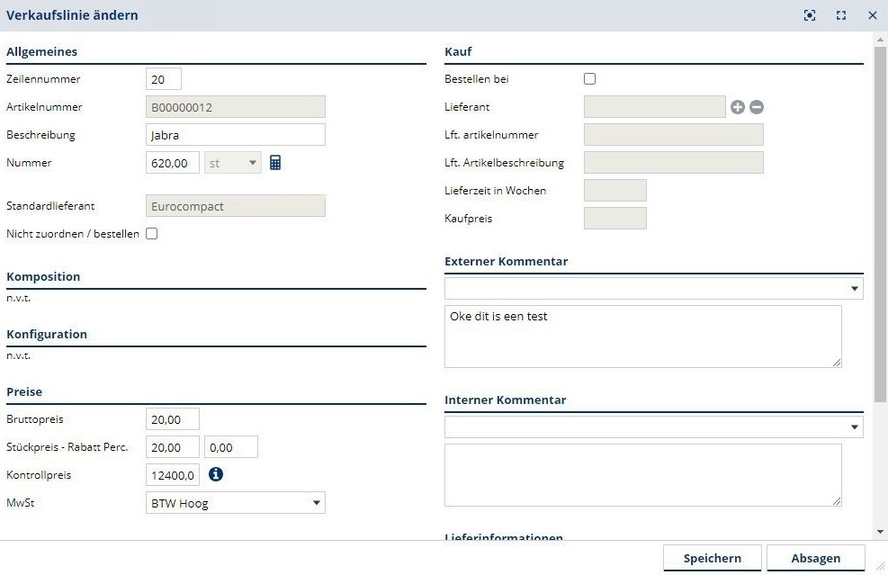Image resolution: width=888 pixels, height=575 pixels.
Task: Close the Verkaufslinie ändern dialog
Action: coord(872,15)
